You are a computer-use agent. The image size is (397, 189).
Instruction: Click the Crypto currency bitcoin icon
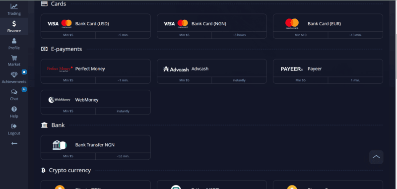[x=43, y=170]
